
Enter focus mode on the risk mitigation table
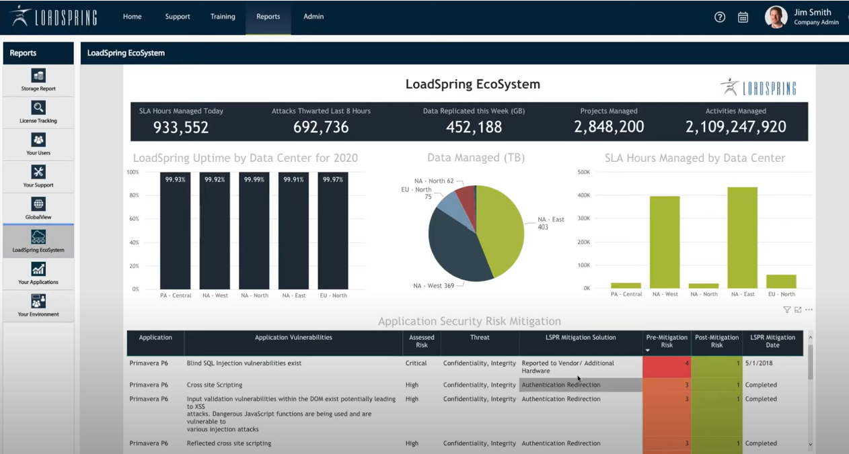click(x=798, y=309)
